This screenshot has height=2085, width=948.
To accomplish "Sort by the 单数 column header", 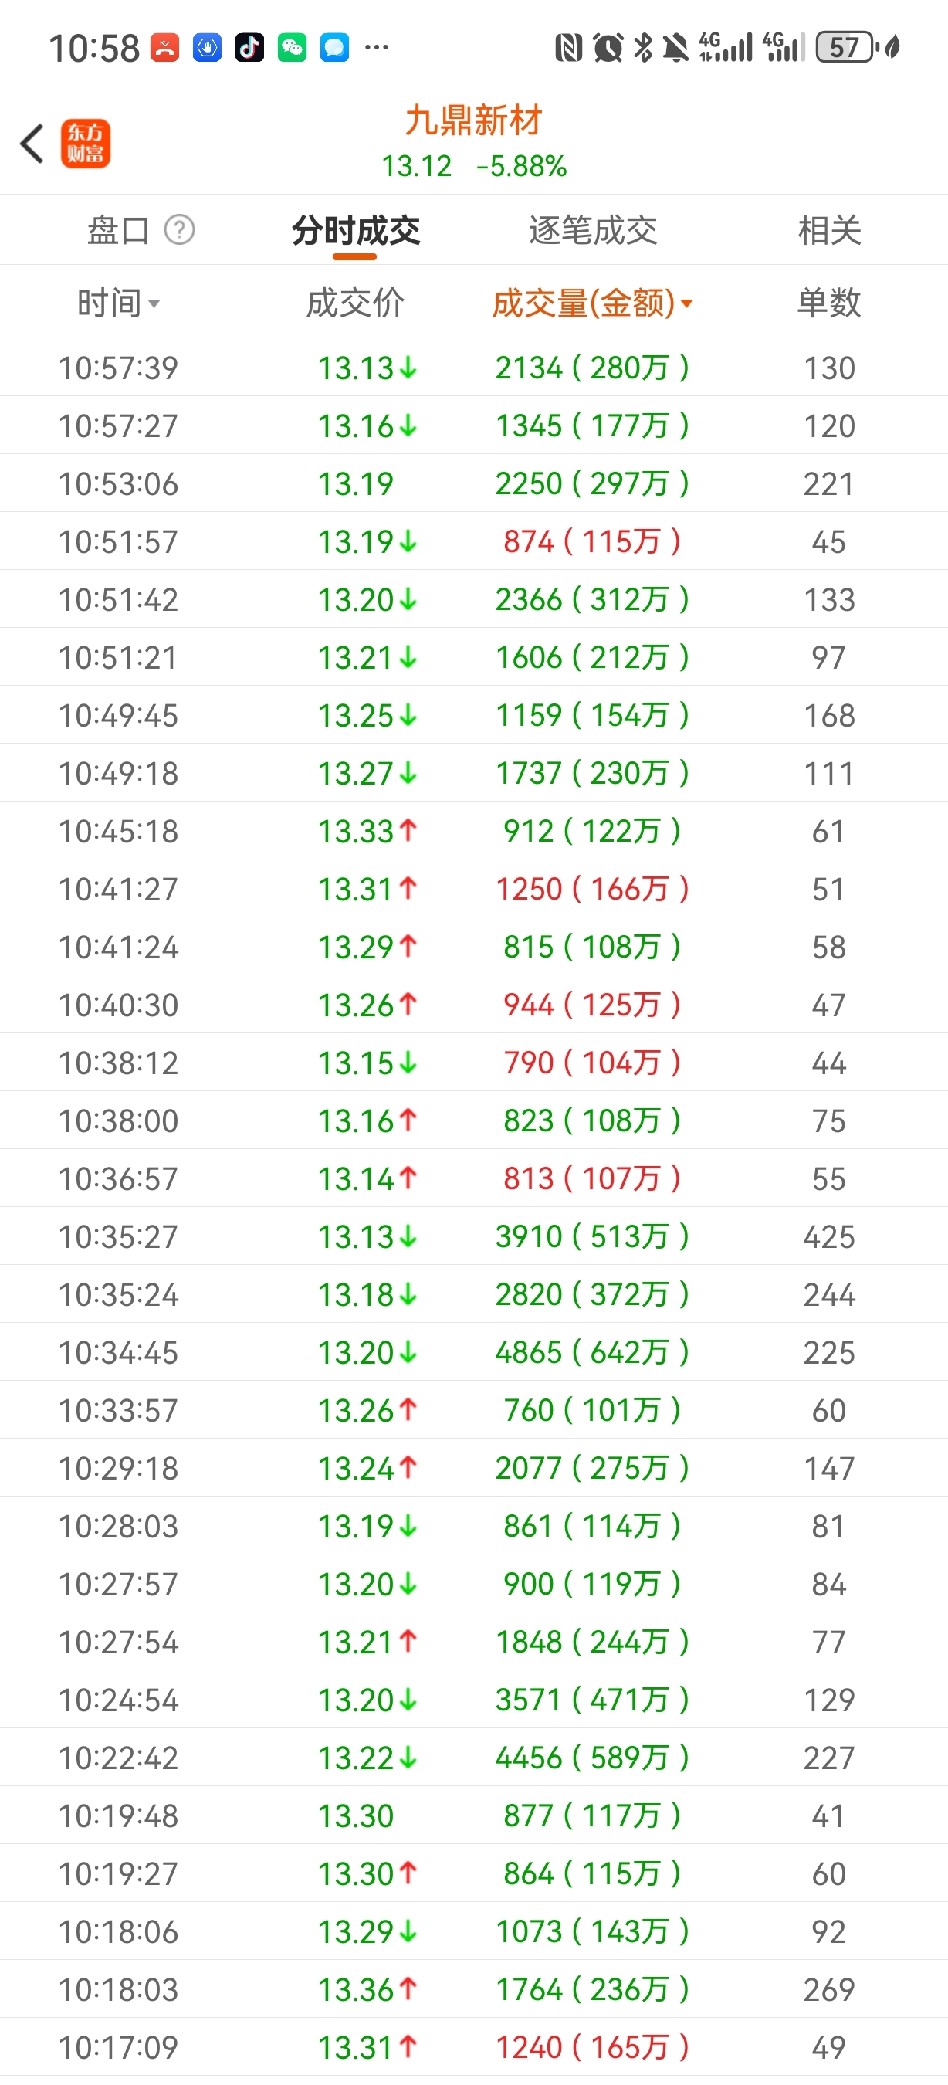I will [x=829, y=303].
